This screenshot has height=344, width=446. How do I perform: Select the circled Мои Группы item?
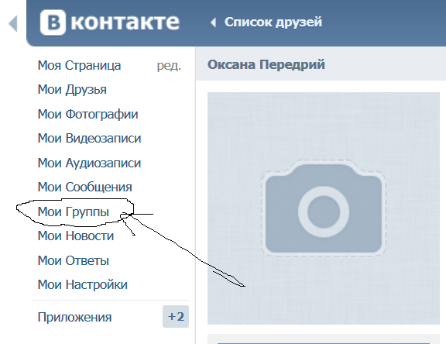(74, 212)
